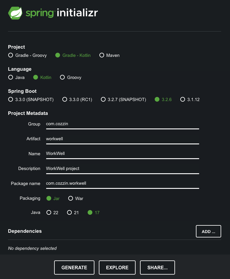230x279 pixels.
Task: Pick Spring Boot 3.3.0 (SNAPSHOT)
Action: 31,100
